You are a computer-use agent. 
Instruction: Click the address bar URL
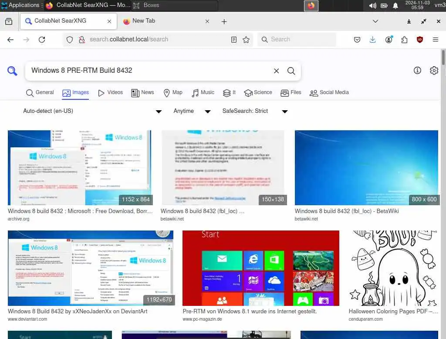(129, 40)
